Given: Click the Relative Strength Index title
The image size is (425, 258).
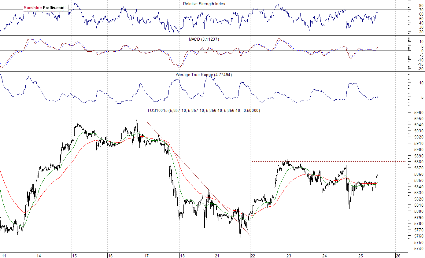Looking at the screenshot, I should coord(204,4).
